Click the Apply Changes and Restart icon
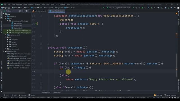 pyautogui.click(x=136, y=8)
